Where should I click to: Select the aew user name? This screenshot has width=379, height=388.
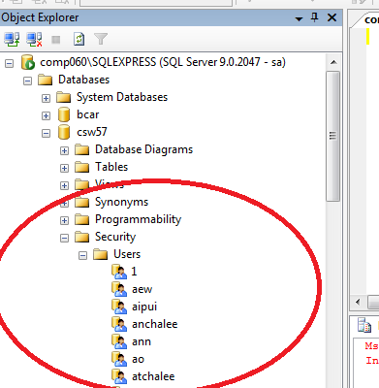click(142, 289)
